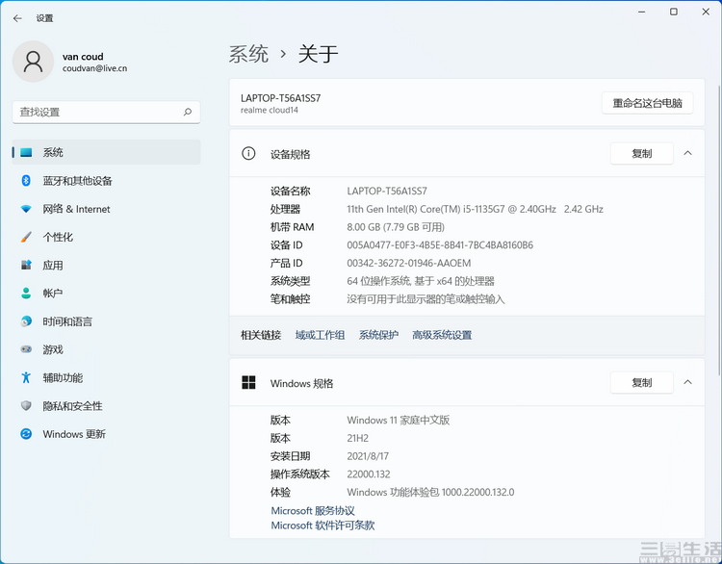The width and height of the screenshot is (722, 564).
Task: Click install date 2021/8/17 value
Action: (x=368, y=456)
